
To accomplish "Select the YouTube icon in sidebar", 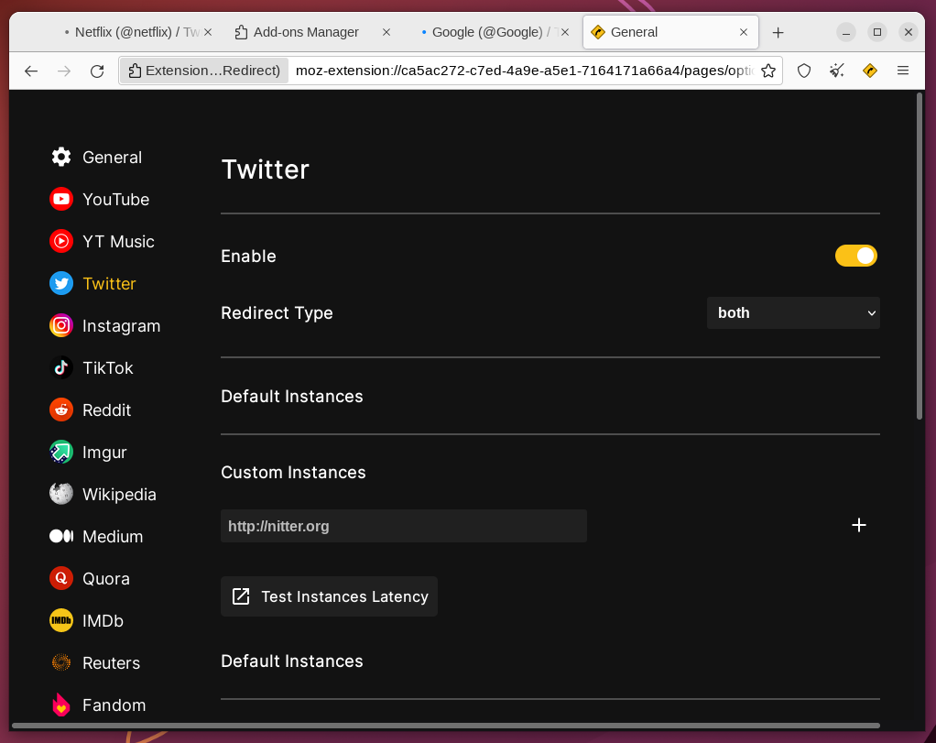I will pyautogui.click(x=60, y=199).
